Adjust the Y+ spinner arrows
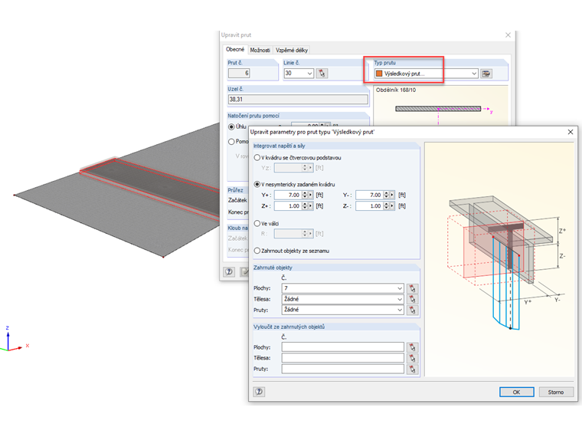The height and width of the screenshot is (437, 582). pyautogui.click(x=305, y=195)
